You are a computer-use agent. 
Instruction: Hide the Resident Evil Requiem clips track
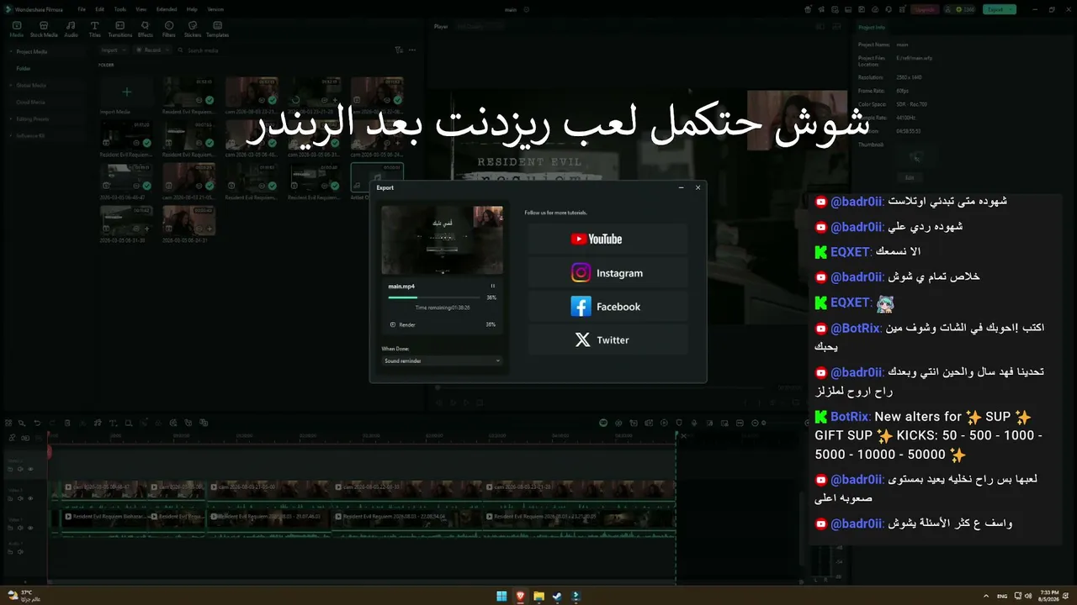[31, 528]
